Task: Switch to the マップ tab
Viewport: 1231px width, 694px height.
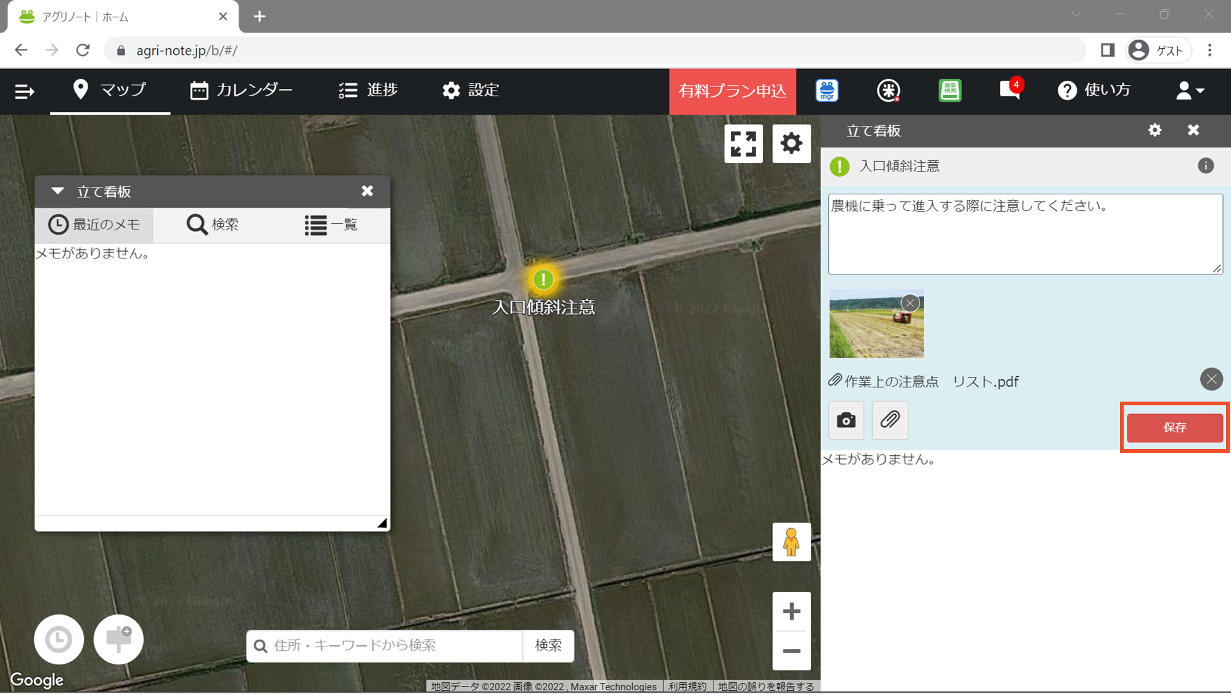Action: (x=110, y=90)
